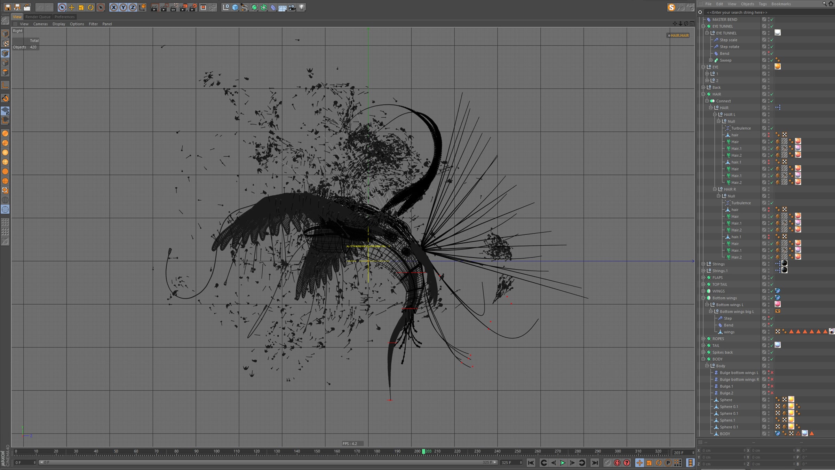Expand the Strings object

[703, 264]
